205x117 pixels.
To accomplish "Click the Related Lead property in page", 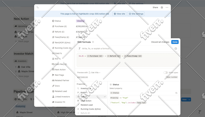I will pyautogui.click(x=59, y=91).
